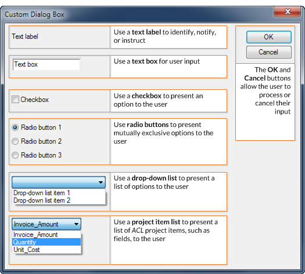The height and width of the screenshot is (274, 305).
Task: Click the Custom Dialog Box title text
Action: 34,14
